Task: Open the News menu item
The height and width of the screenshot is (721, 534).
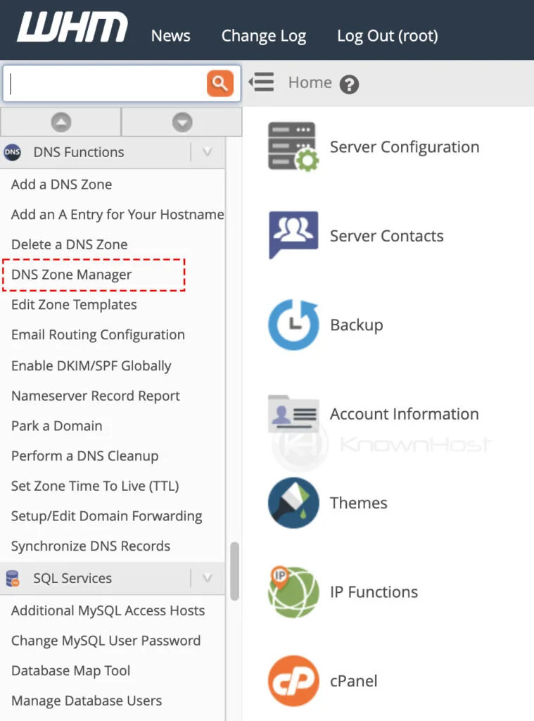Action: (170, 36)
